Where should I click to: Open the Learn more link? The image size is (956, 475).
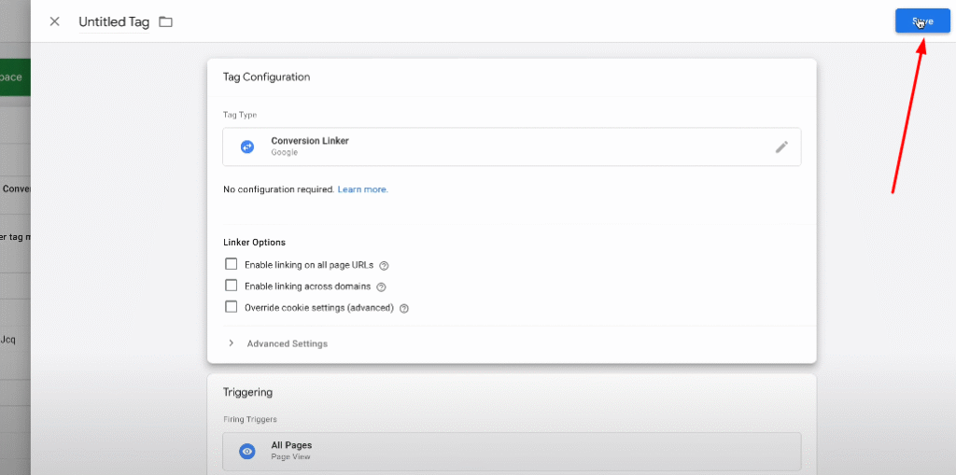tap(363, 189)
